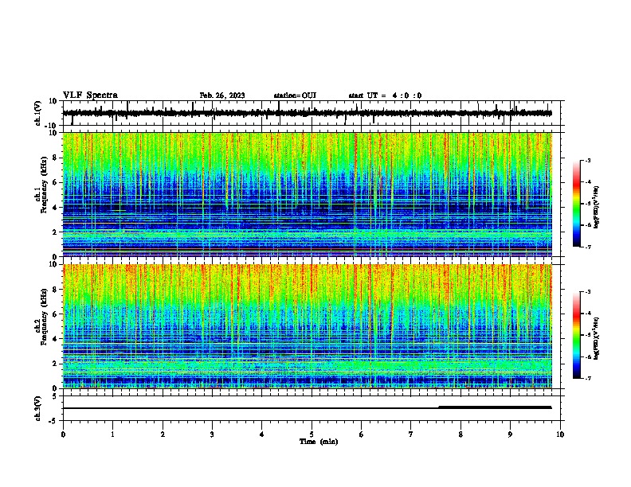Viewport: 631px width, 487px height.
Task: Click the "station=OUI" header label
Action: tap(295, 95)
